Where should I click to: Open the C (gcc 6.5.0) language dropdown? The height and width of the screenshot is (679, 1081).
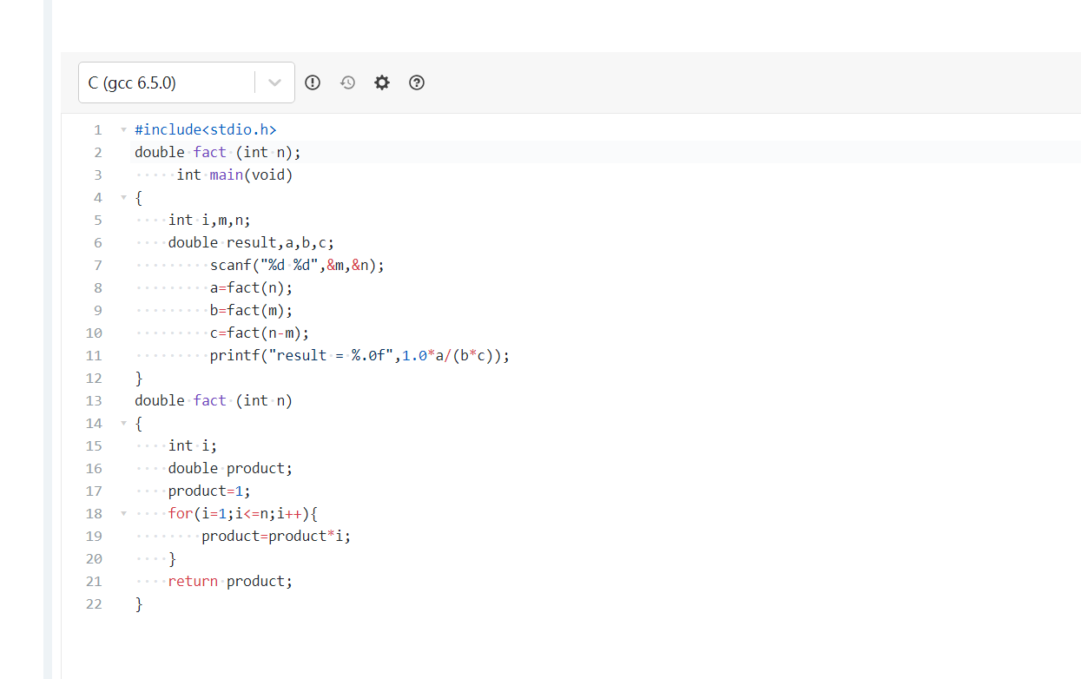[x=169, y=83]
